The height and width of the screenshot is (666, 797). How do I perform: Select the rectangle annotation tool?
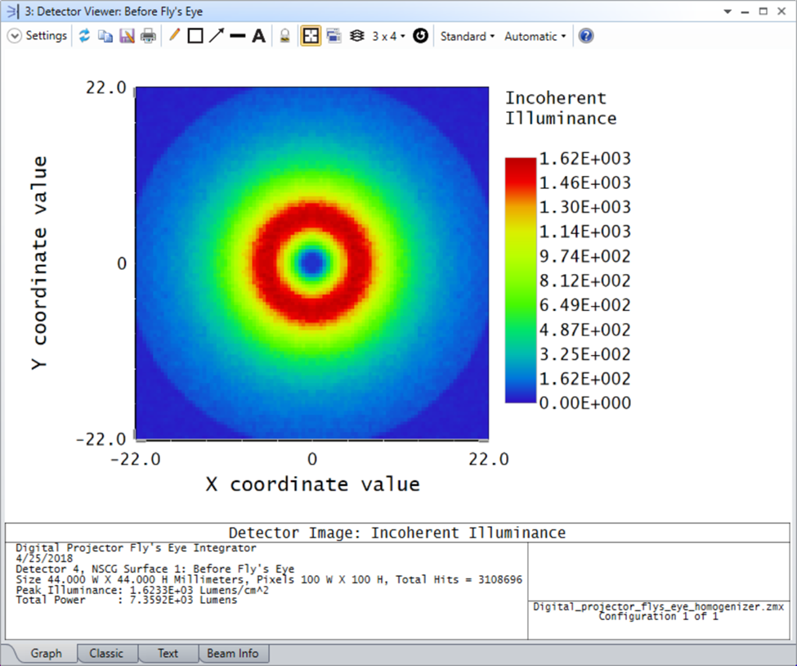195,35
